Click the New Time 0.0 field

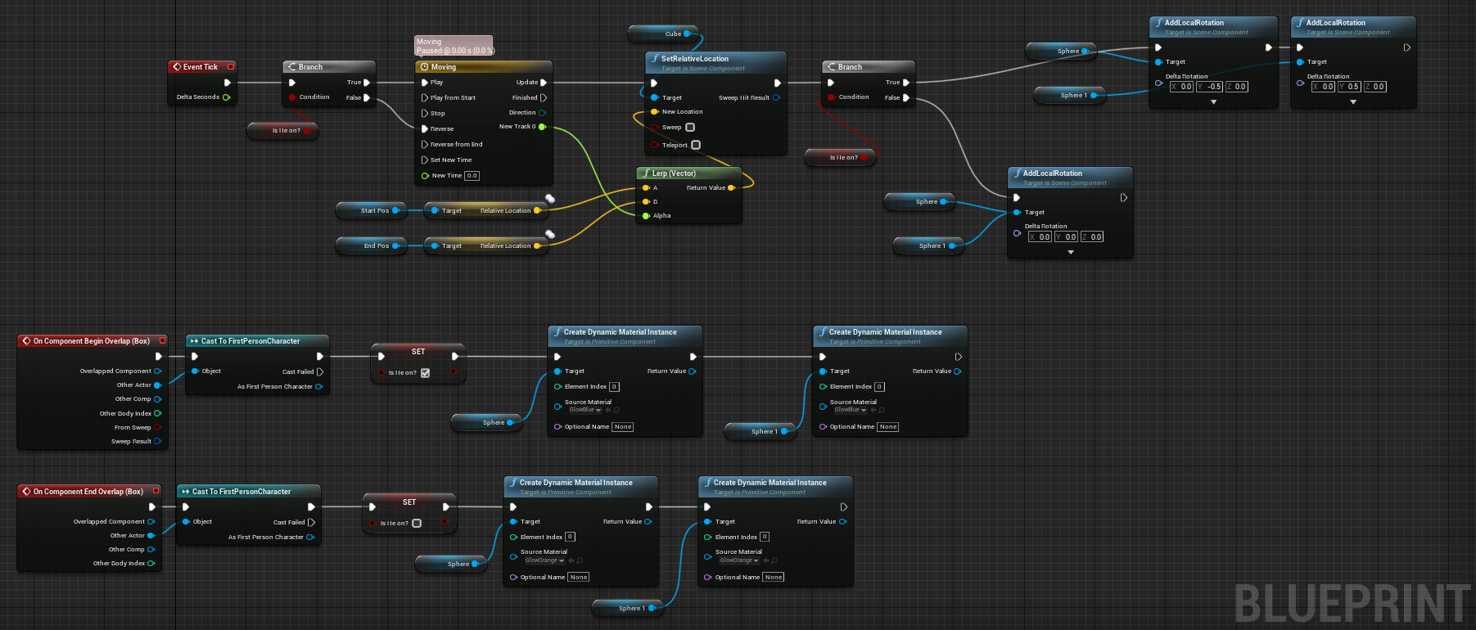coord(472,175)
